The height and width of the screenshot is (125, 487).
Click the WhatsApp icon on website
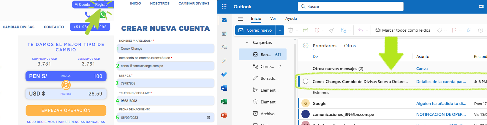click(103, 15)
